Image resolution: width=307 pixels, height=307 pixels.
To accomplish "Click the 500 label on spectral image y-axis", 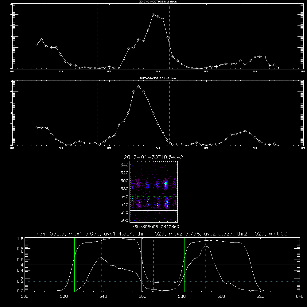I will 125,220.
